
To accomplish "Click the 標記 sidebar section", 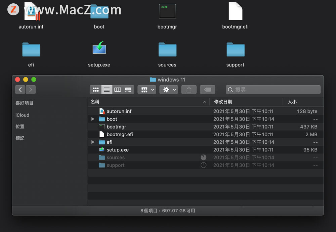I will point(20,138).
